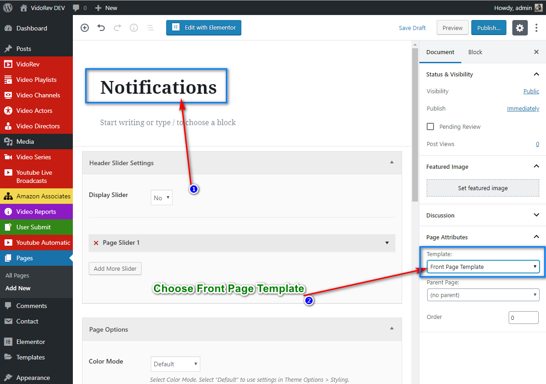The width and height of the screenshot is (546, 384).
Task: Click the Add block plus icon
Action: tap(85, 28)
